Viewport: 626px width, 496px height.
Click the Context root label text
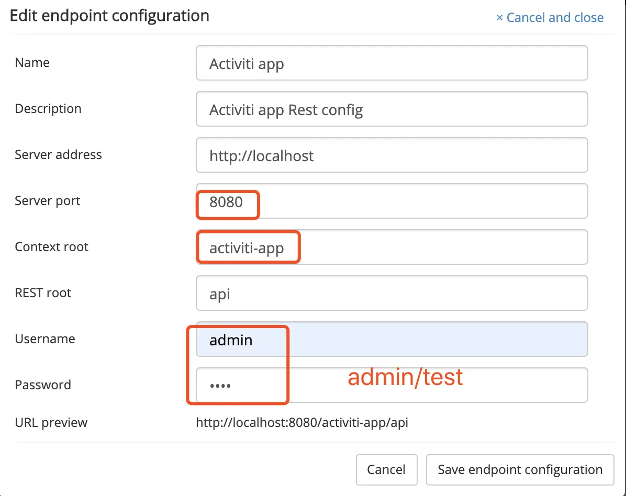(x=52, y=247)
